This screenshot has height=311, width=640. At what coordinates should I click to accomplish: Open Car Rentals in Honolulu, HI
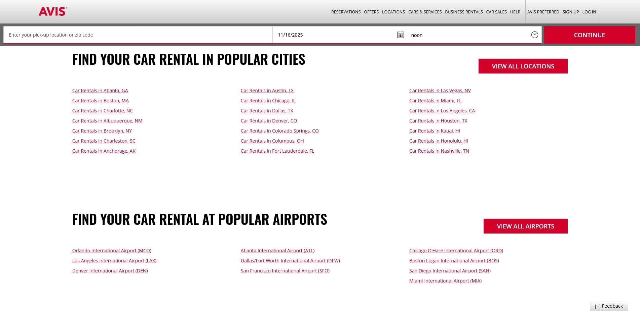(x=438, y=141)
